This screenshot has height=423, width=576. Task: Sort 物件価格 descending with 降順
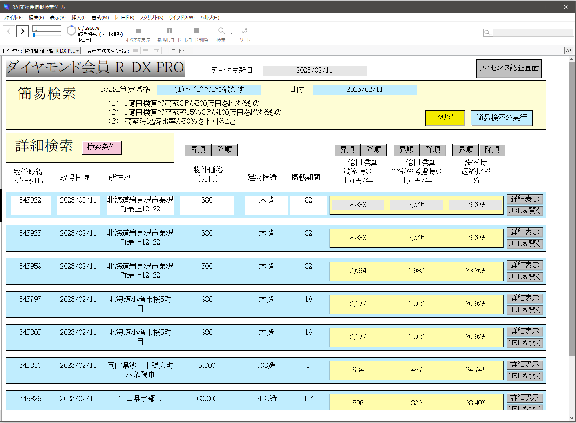click(224, 150)
